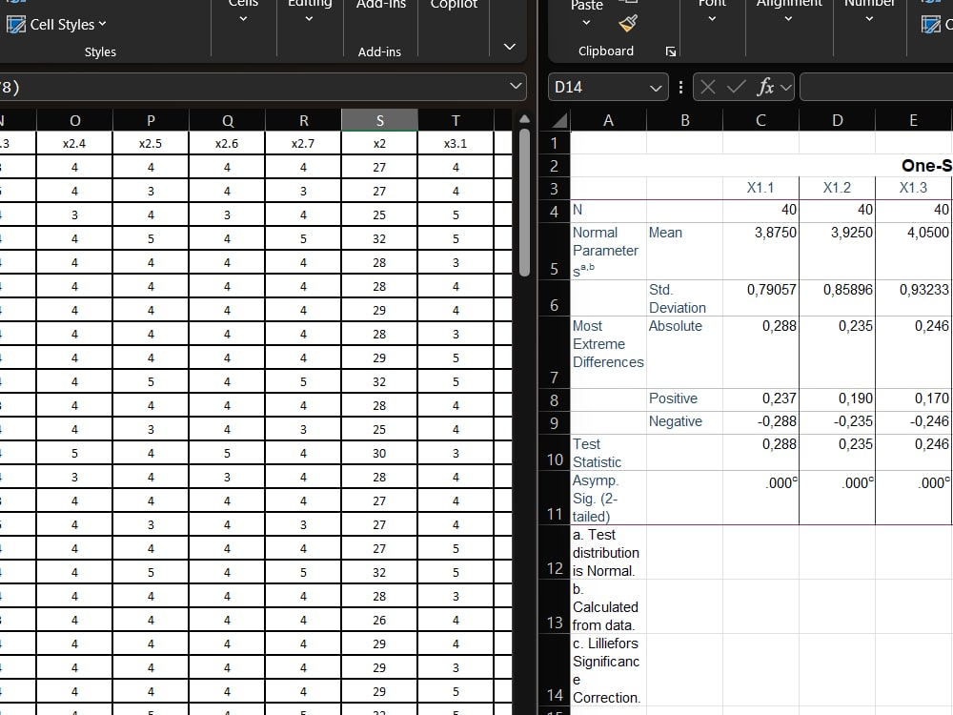
Task: Click the Positive value 0,237
Action: [x=760, y=399]
